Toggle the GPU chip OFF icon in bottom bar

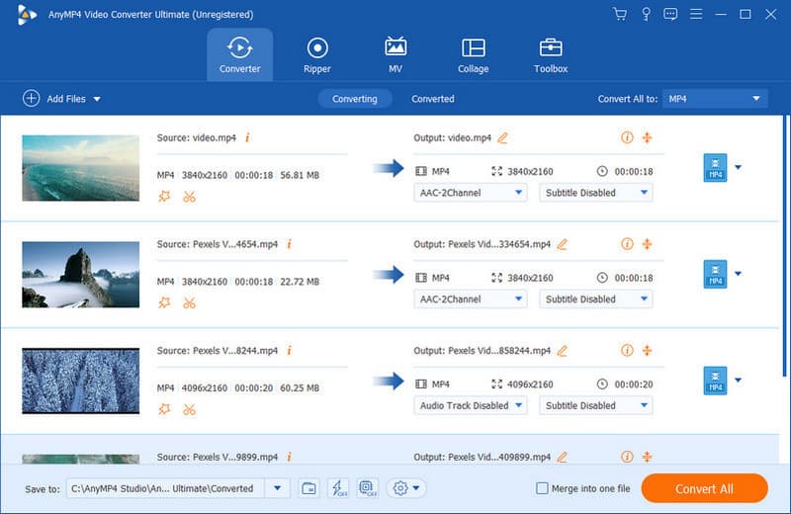(367, 488)
